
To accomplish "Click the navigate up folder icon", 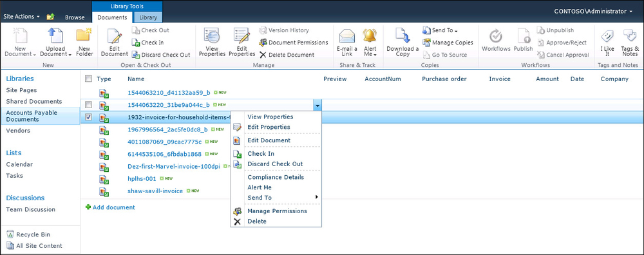I will point(50,17).
